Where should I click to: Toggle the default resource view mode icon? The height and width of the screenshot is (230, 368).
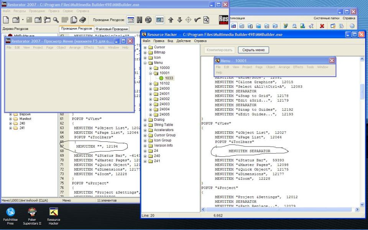click(131, 20)
